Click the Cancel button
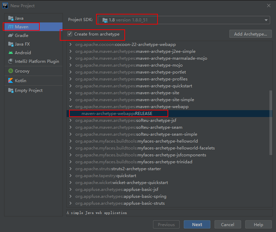Image resolution: width=276 pixels, height=232 pixels. 228,224
